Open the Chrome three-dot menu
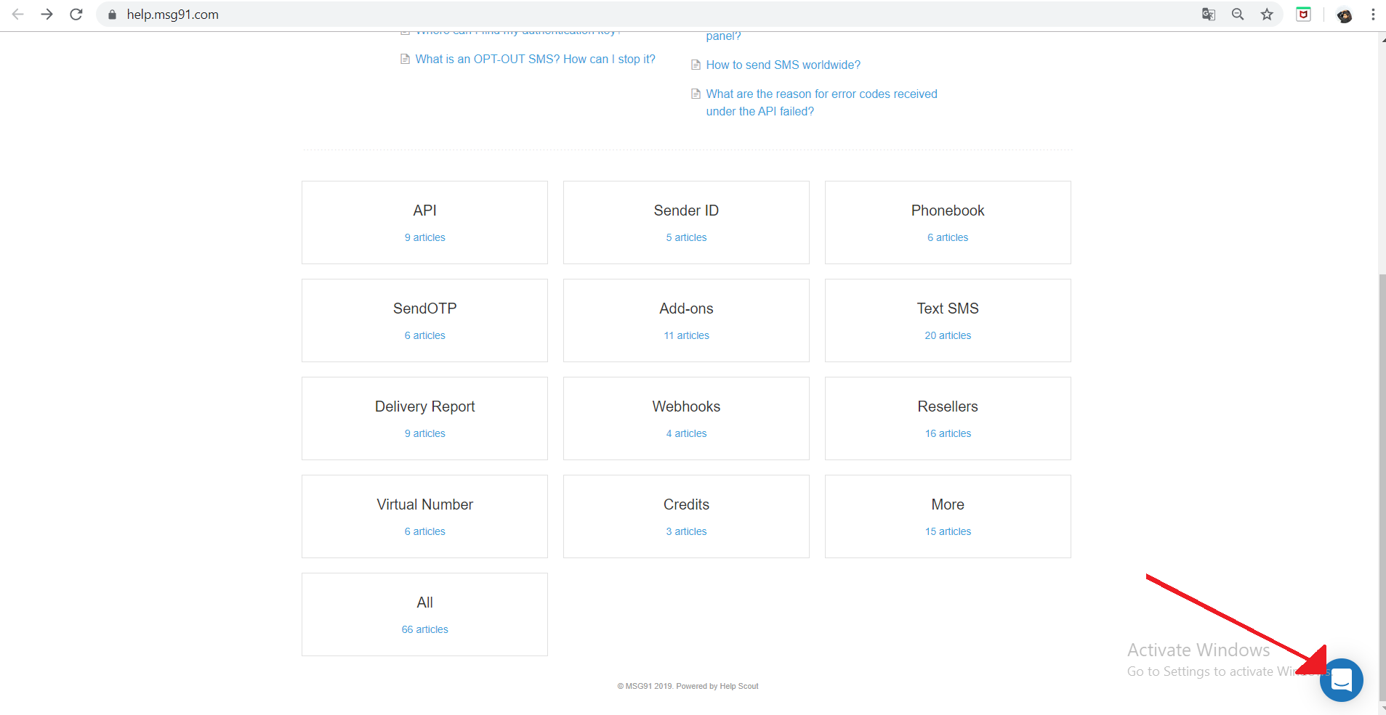The width and height of the screenshot is (1386, 715). [1373, 15]
